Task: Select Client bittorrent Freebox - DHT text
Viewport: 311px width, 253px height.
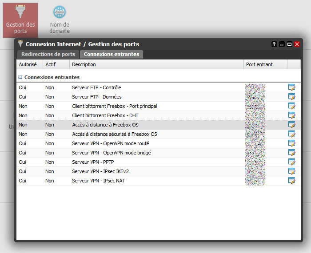Action: pos(105,115)
